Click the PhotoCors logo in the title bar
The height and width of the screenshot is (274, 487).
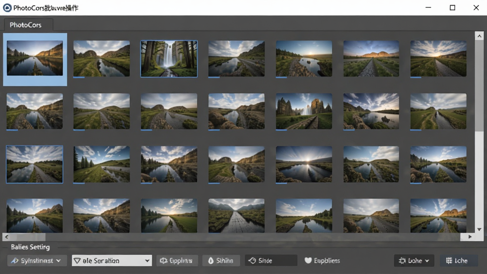point(7,8)
